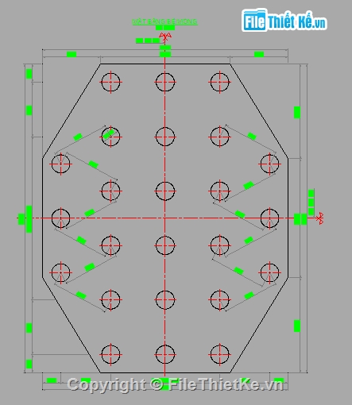Viewport: 352px width, 405px height.
Task: Select the top-right pile circle in the top row
Action: click(x=219, y=82)
